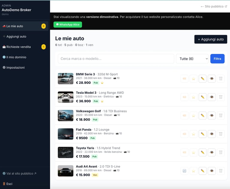Edit the BMW Serie 3 listing (pencil)
230x189 pixels.
tap(202, 79)
